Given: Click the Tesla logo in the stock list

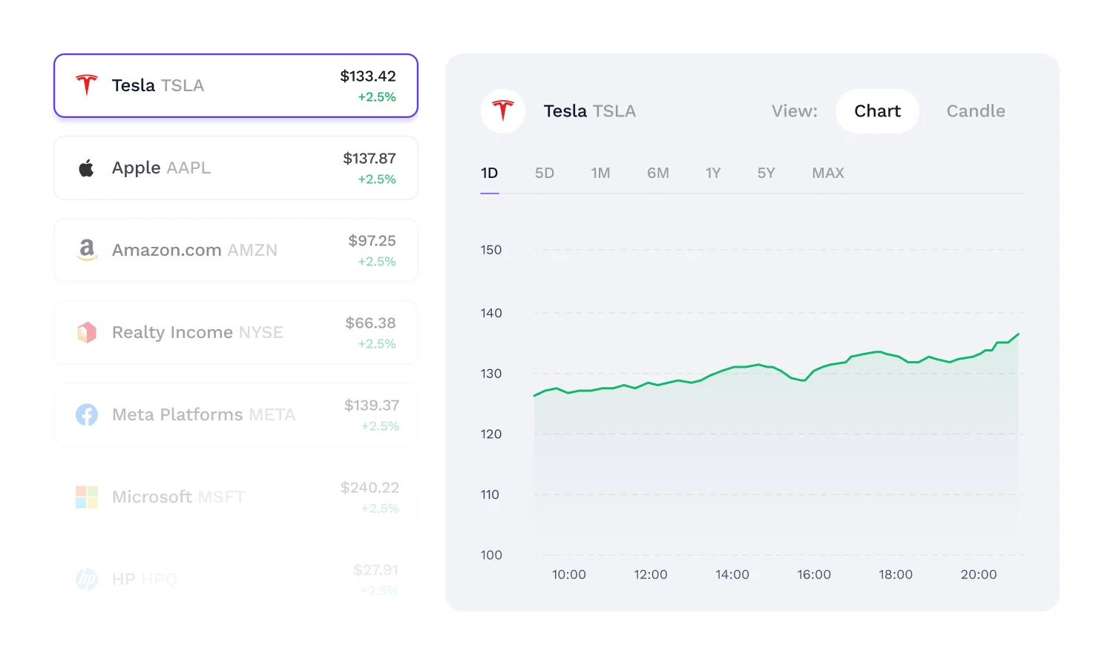Looking at the screenshot, I should point(87,85).
